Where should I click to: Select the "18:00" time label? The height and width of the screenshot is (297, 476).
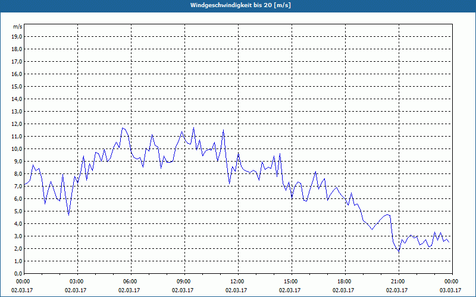(x=345, y=282)
